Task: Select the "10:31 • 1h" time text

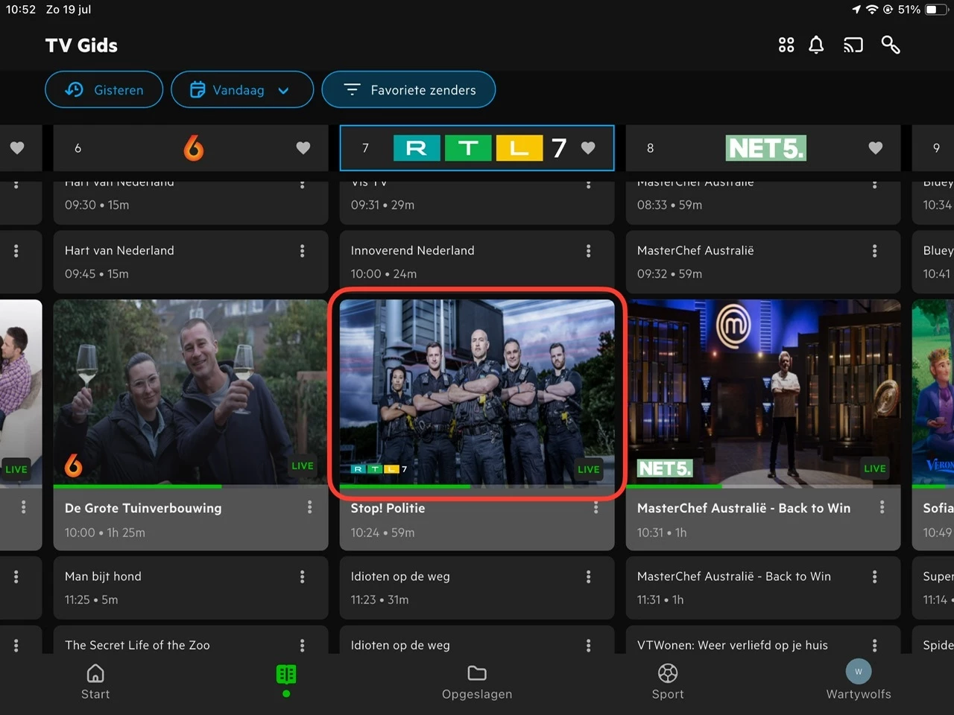Action: click(662, 533)
